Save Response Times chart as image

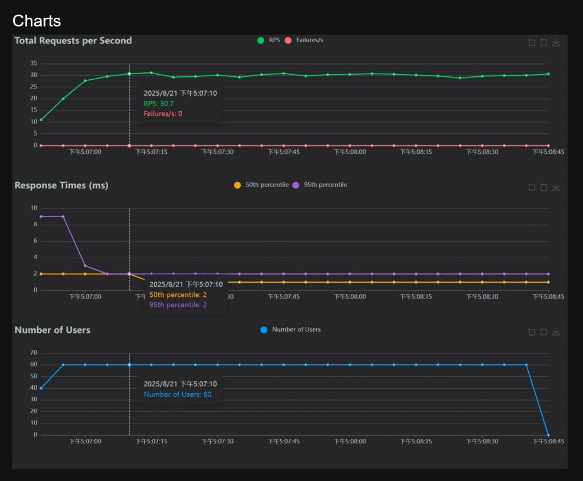556,187
